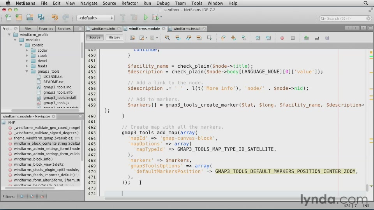
Task: Click the Shift Line Left icon
Action: (x=258, y=38)
